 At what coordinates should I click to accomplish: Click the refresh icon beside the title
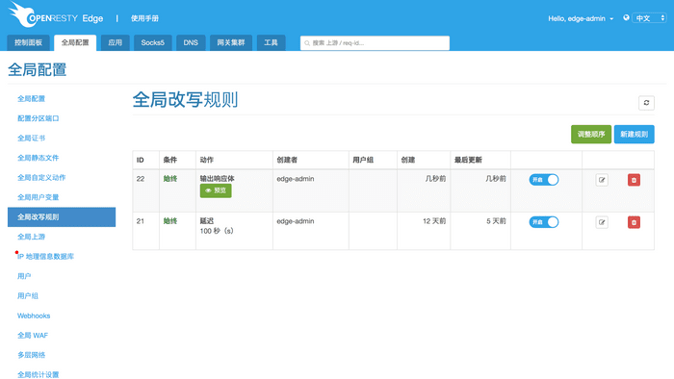pos(646,103)
